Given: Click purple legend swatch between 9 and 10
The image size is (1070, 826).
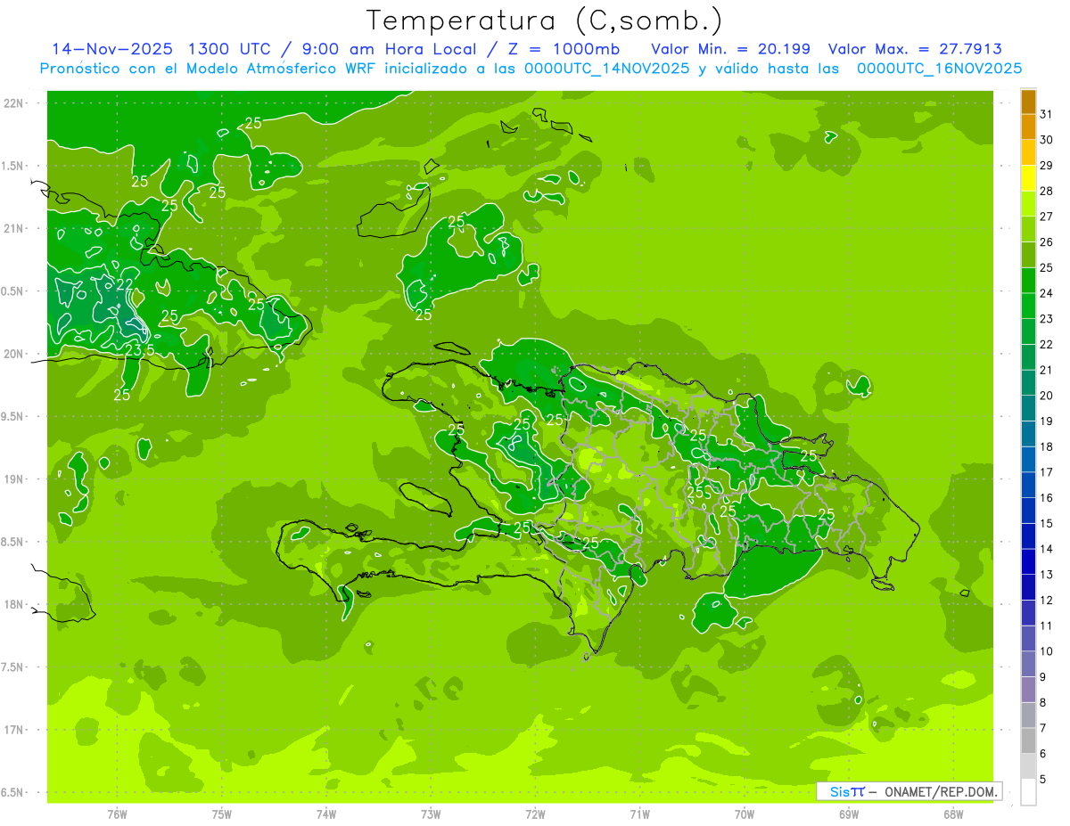Looking at the screenshot, I should click(1028, 665).
